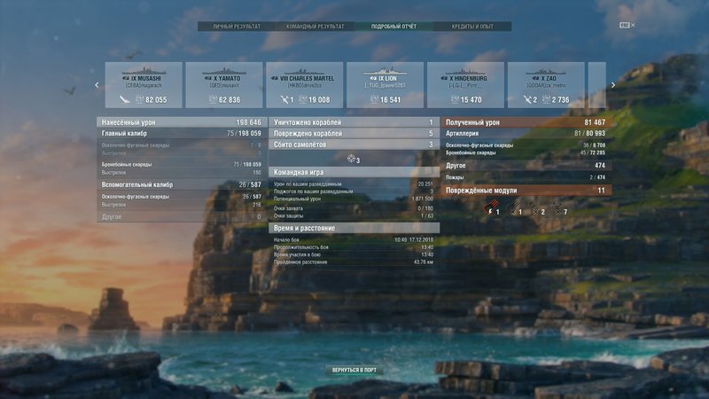Click damage icon next to 16 541
The height and width of the screenshot is (399, 709).
(x=374, y=99)
